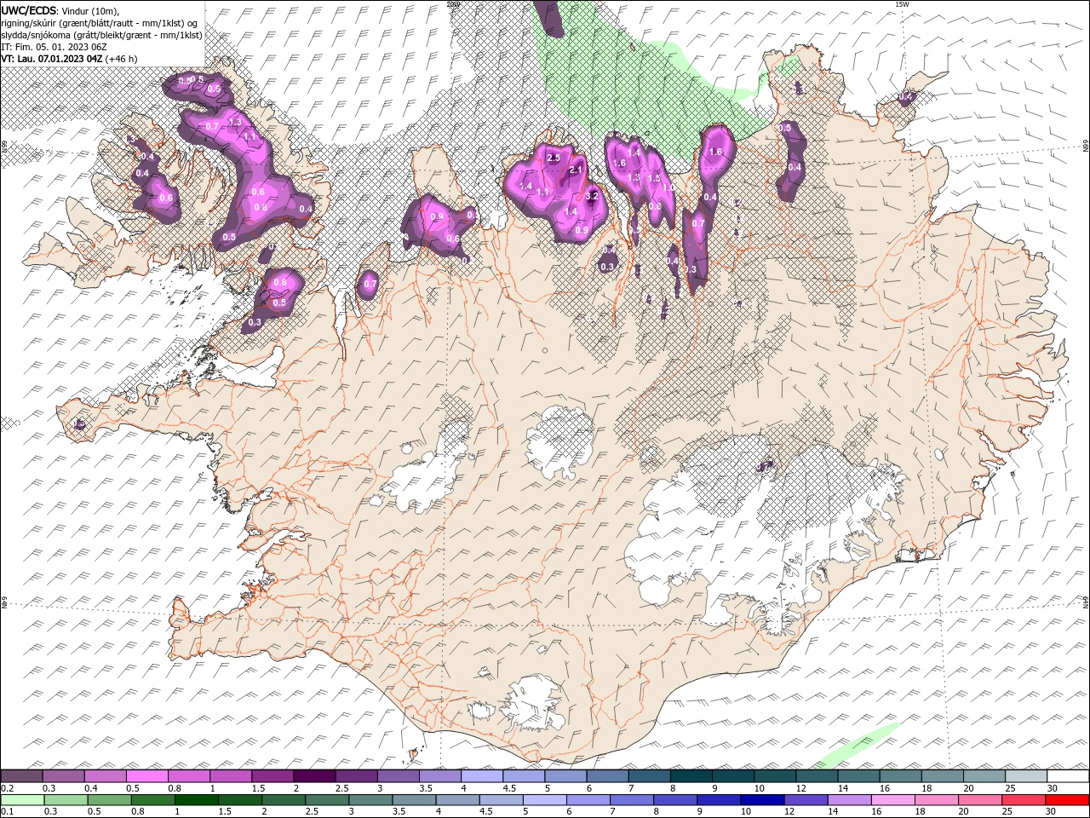This screenshot has width=1090, height=818.
Task: Click the 0.2 label in the top legend
Action: point(8,788)
